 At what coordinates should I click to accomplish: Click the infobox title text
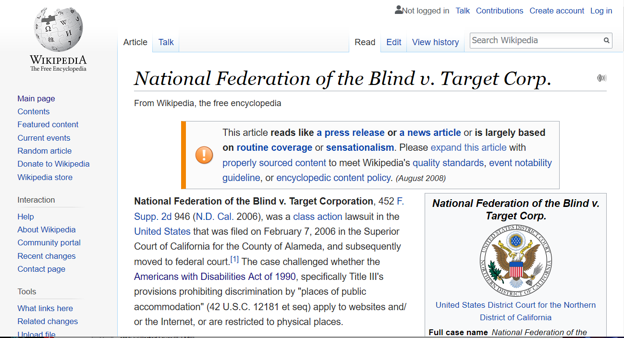[516, 209]
